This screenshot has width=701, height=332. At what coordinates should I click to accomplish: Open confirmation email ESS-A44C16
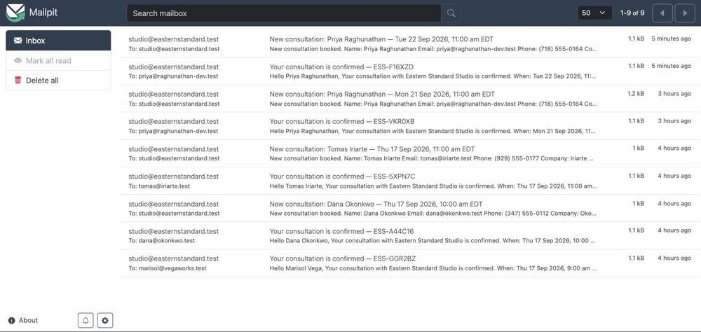[410, 236]
